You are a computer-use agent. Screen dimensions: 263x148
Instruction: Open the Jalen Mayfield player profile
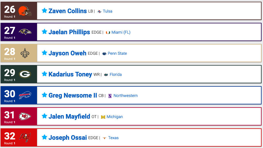point(69,116)
